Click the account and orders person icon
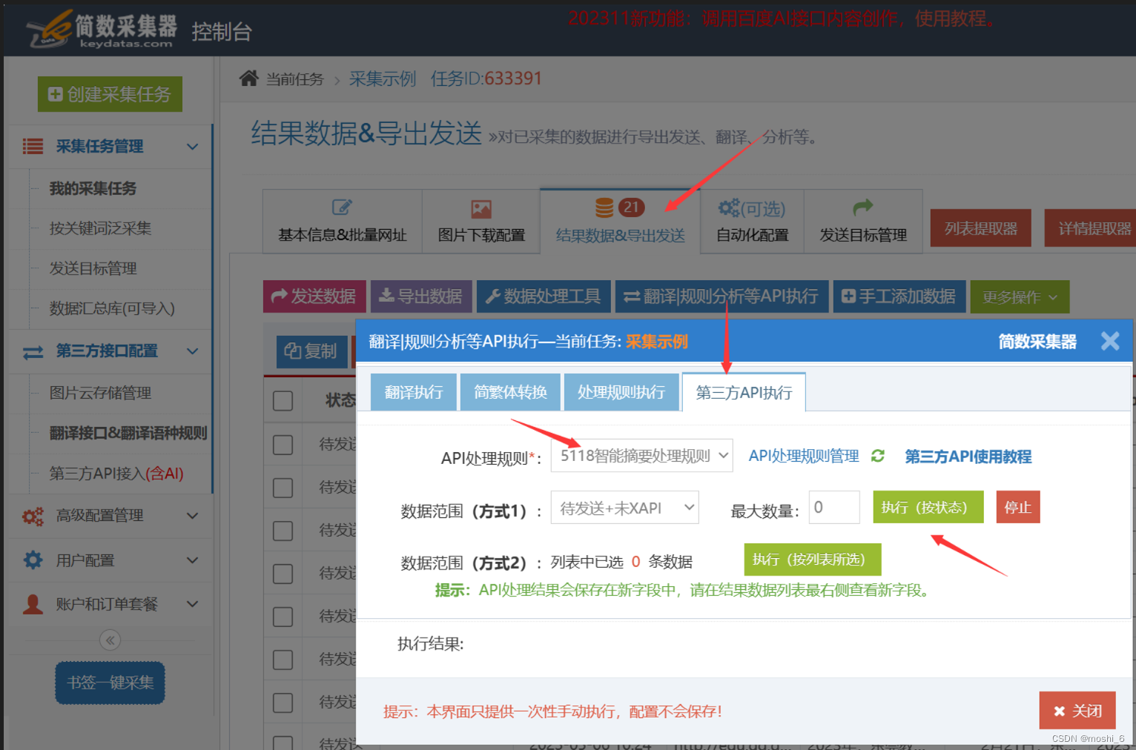This screenshot has width=1136, height=750. point(33,604)
